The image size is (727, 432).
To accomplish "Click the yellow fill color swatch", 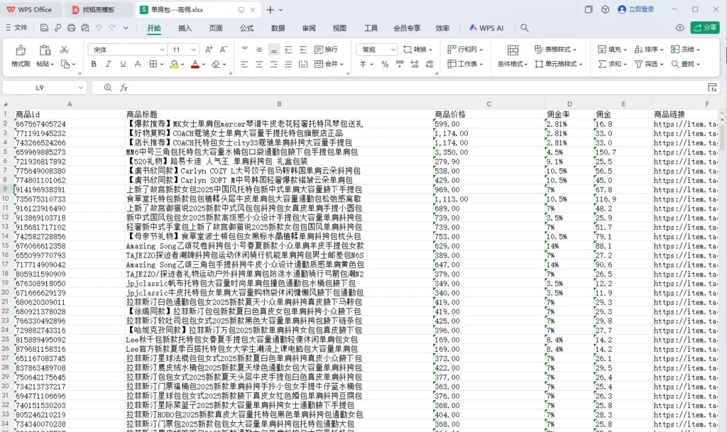I will point(175,65).
